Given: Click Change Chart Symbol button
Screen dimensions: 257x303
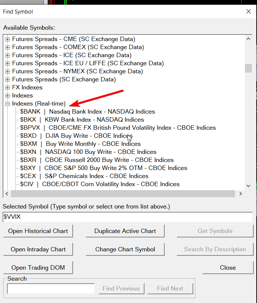Looking at the screenshot, I should [x=125, y=249].
